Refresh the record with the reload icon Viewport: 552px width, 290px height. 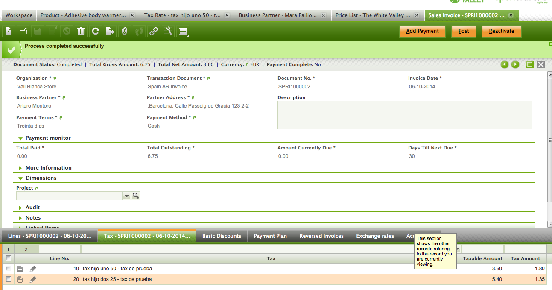tap(96, 31)
